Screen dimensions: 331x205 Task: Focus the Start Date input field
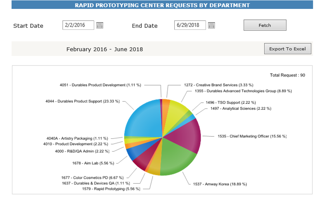[78, 25]
